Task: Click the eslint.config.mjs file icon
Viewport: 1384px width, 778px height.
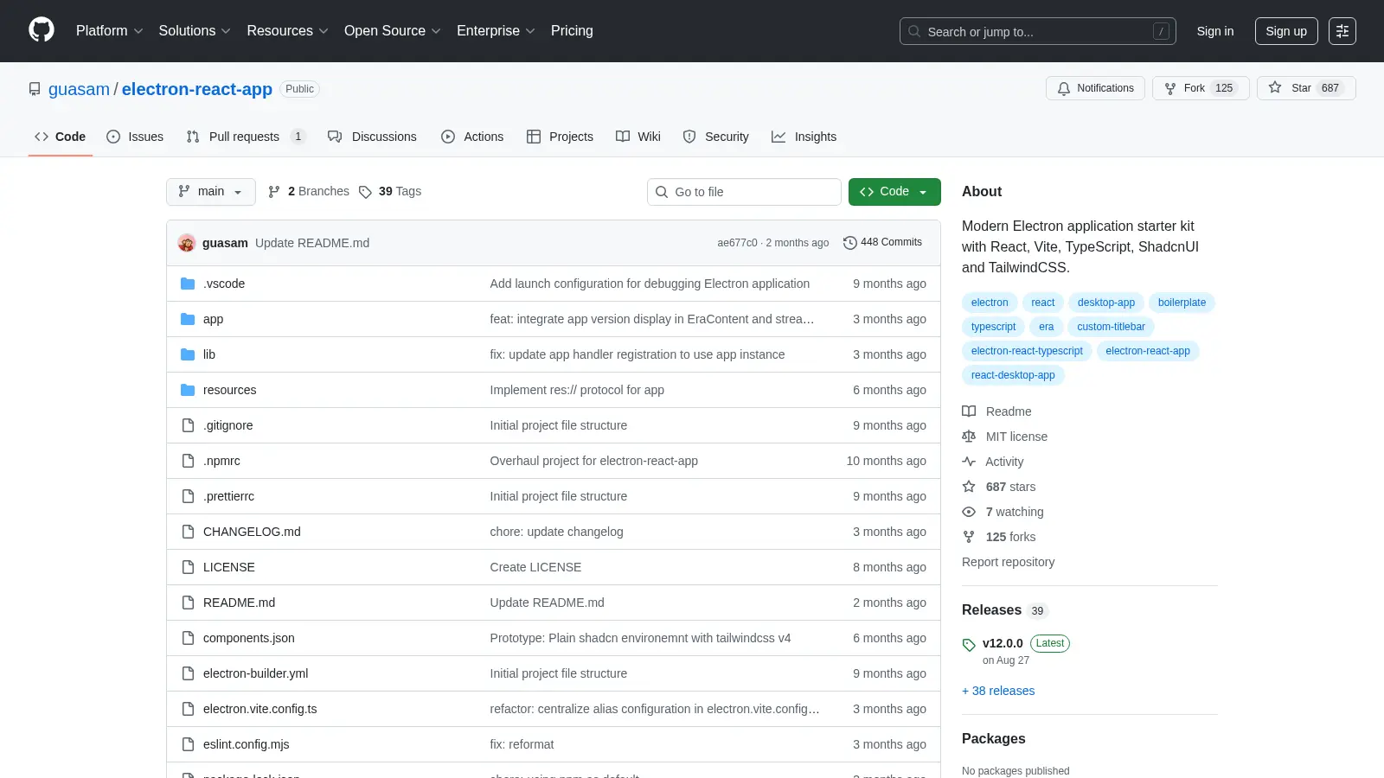Action: click(188, 744)
